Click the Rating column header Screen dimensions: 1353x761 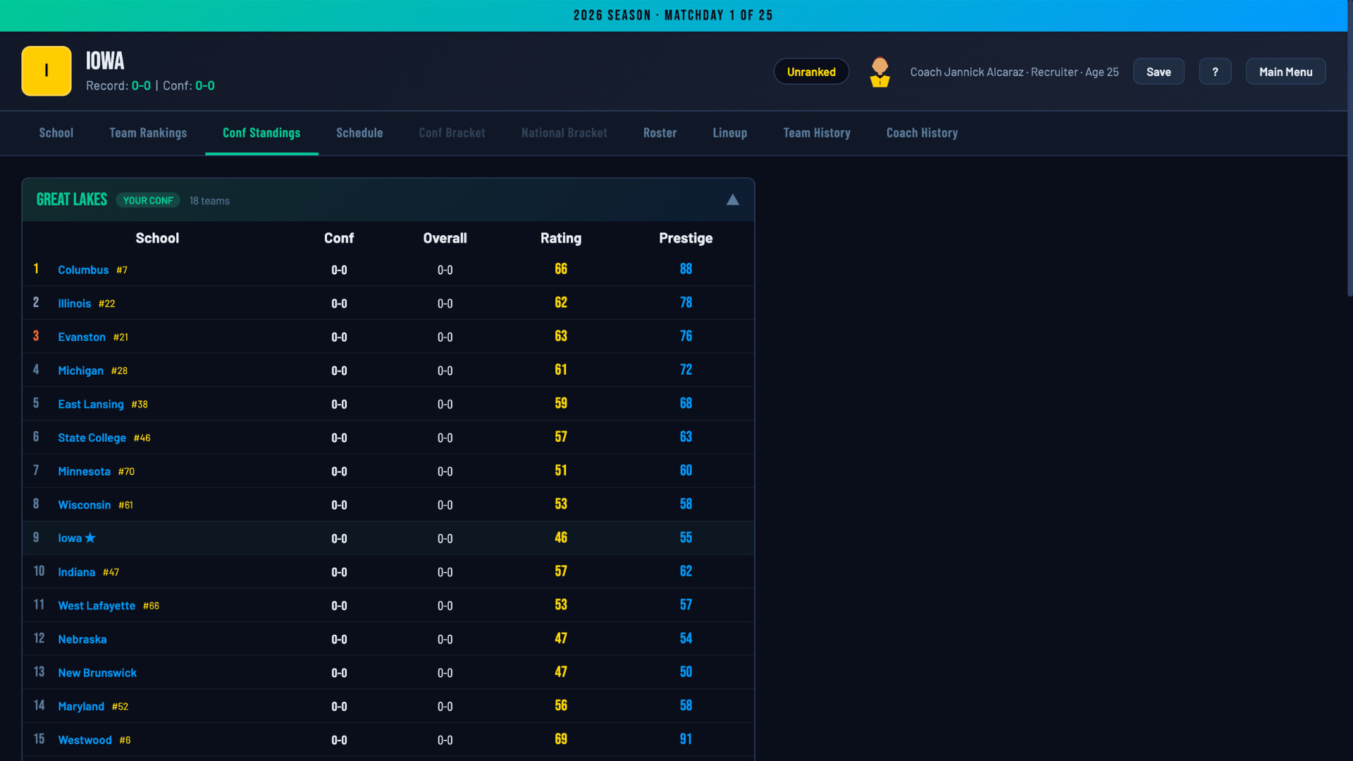(x=561, y=238)
